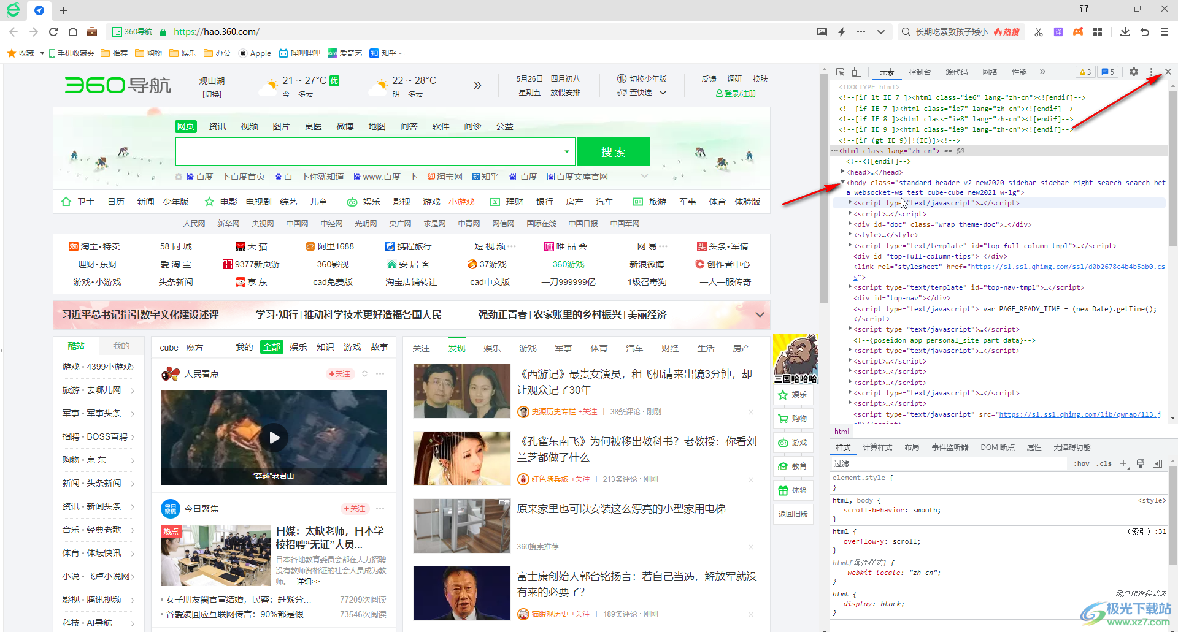Toggle 切换少年版 mode

(642, 78)
